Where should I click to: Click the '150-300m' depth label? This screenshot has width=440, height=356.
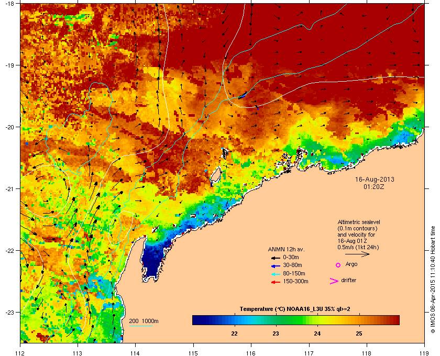[x=296, y=281]
